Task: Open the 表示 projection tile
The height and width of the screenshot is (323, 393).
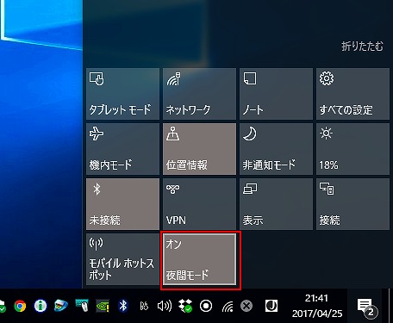Action: point(276,204)
